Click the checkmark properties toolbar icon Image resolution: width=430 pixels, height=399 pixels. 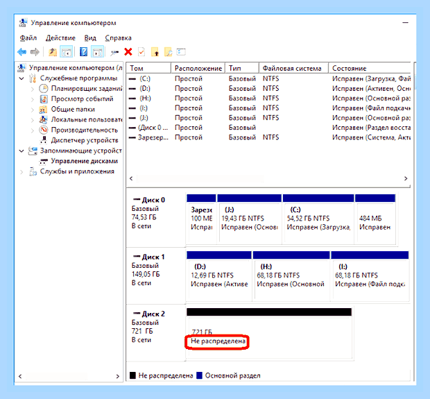tap(141, 51)
